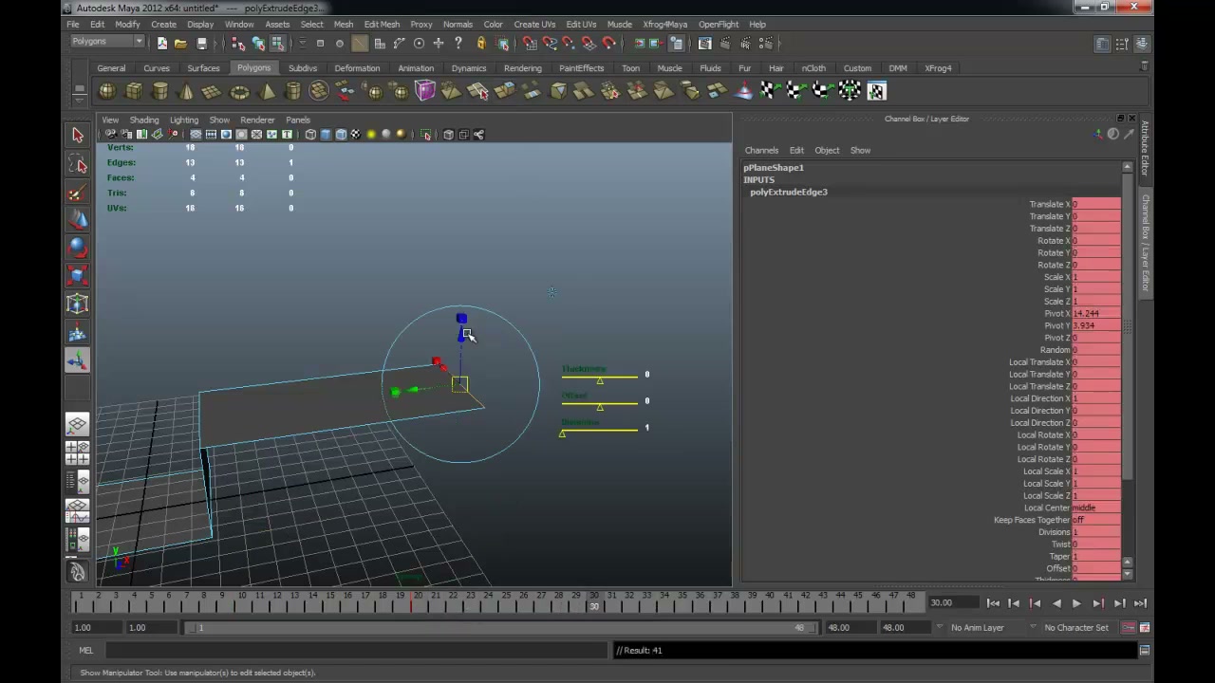This screenshot has width=1215, height=683.
Task: Go to start of playback range
Action: (993, 603)
